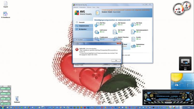Click the blue down arrow on radio player
The image size is (194, 109).
[x=148, y=99]
